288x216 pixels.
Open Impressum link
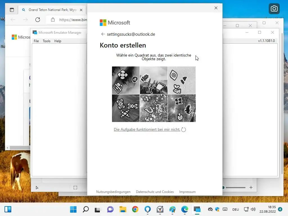187,192
